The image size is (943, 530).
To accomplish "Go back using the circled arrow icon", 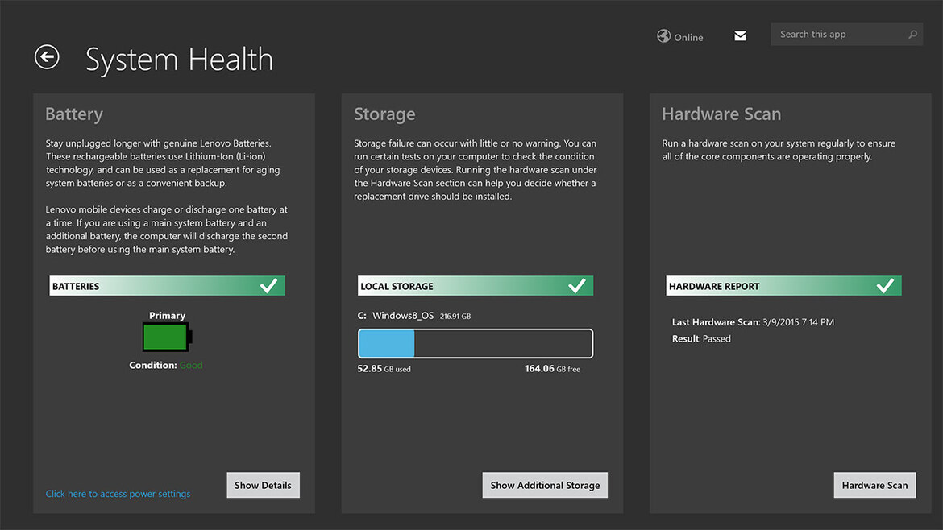I will [47, 57].
